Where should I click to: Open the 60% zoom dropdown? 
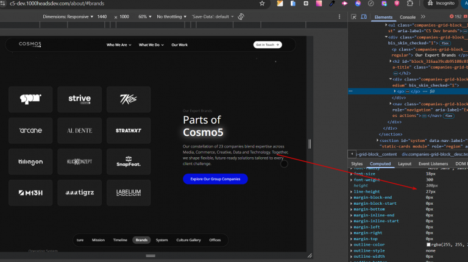pyautogui.click(x=144, y=16)
